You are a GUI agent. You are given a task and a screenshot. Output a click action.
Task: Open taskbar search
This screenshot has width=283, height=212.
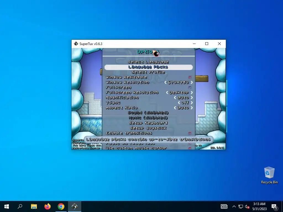(20, 206)
